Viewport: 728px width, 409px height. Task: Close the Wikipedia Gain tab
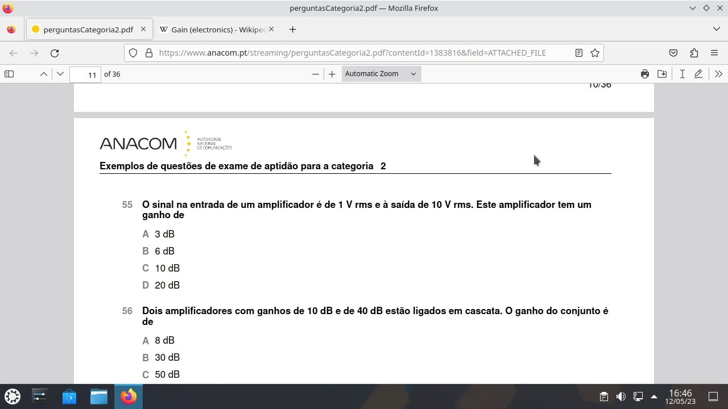[271, 30]
